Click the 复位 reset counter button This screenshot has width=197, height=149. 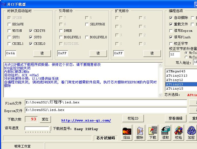pos(45,119)
